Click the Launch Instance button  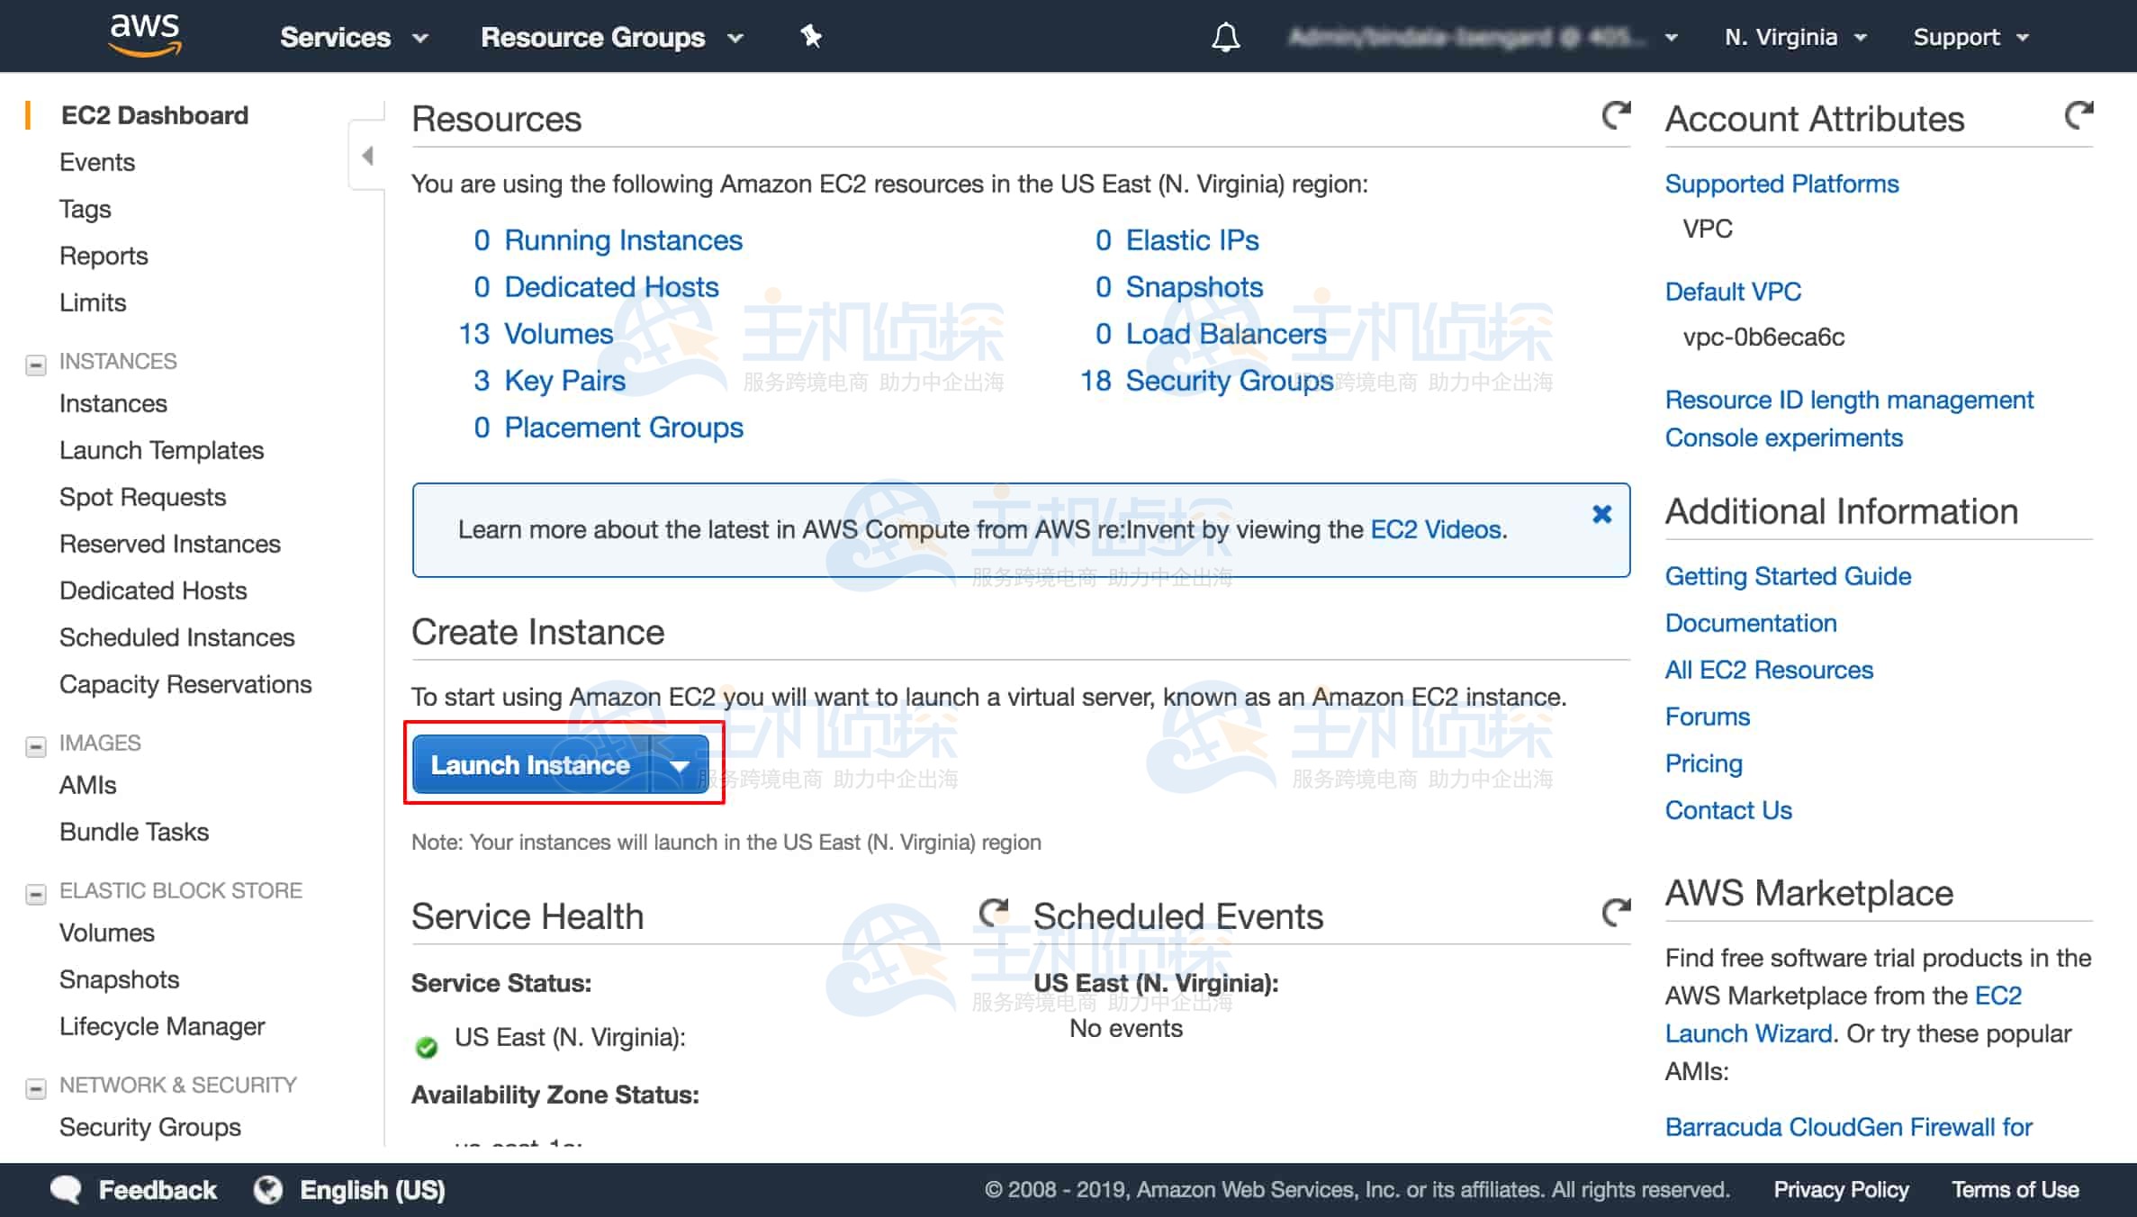[x=530, y=765]
